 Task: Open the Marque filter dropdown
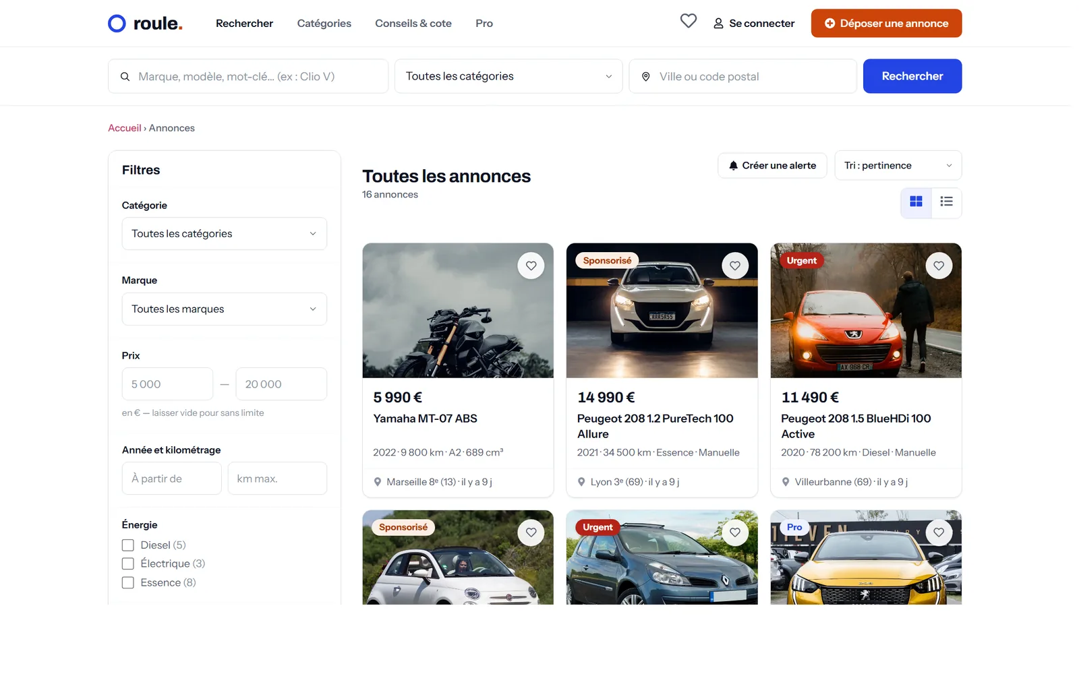point(225,309)
